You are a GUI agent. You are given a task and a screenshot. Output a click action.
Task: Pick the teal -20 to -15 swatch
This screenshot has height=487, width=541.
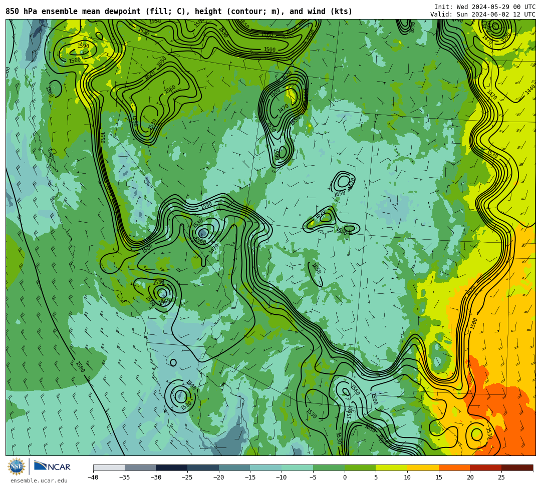pyautogui.click(x=234, y=467)
